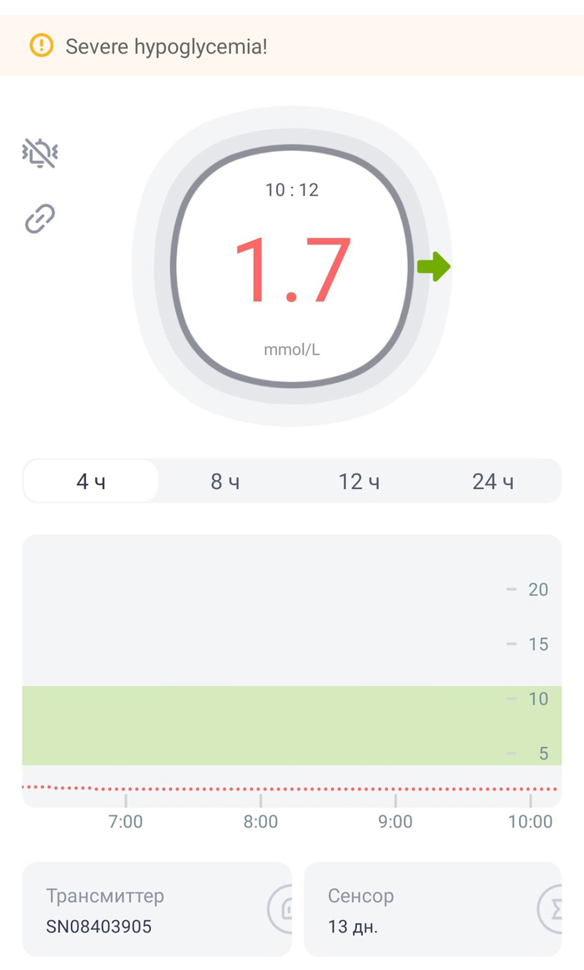The image size is (584, 970).
Task: Switch chart to 12 ч view
Action: click(x=359, y=482)
